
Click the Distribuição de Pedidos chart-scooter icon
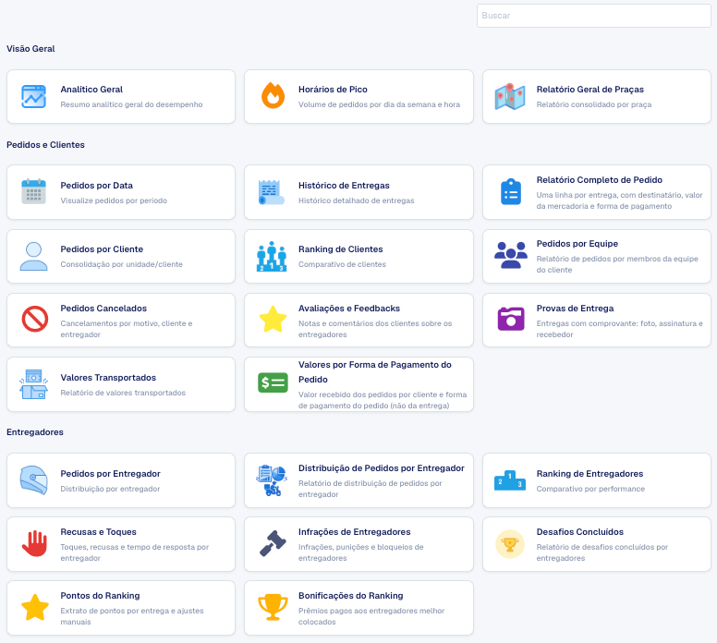tap(272, 480)
